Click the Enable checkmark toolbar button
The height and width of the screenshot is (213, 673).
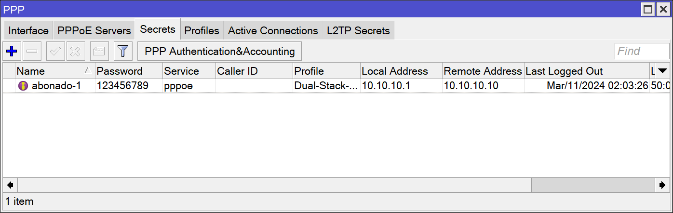[x=55, y=51]
